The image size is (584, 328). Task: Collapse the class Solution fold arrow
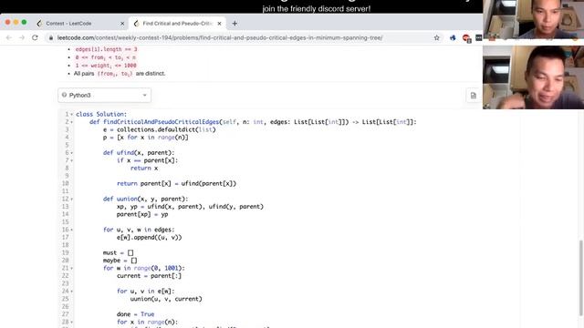pyautogui.click(x=71, y=115)
